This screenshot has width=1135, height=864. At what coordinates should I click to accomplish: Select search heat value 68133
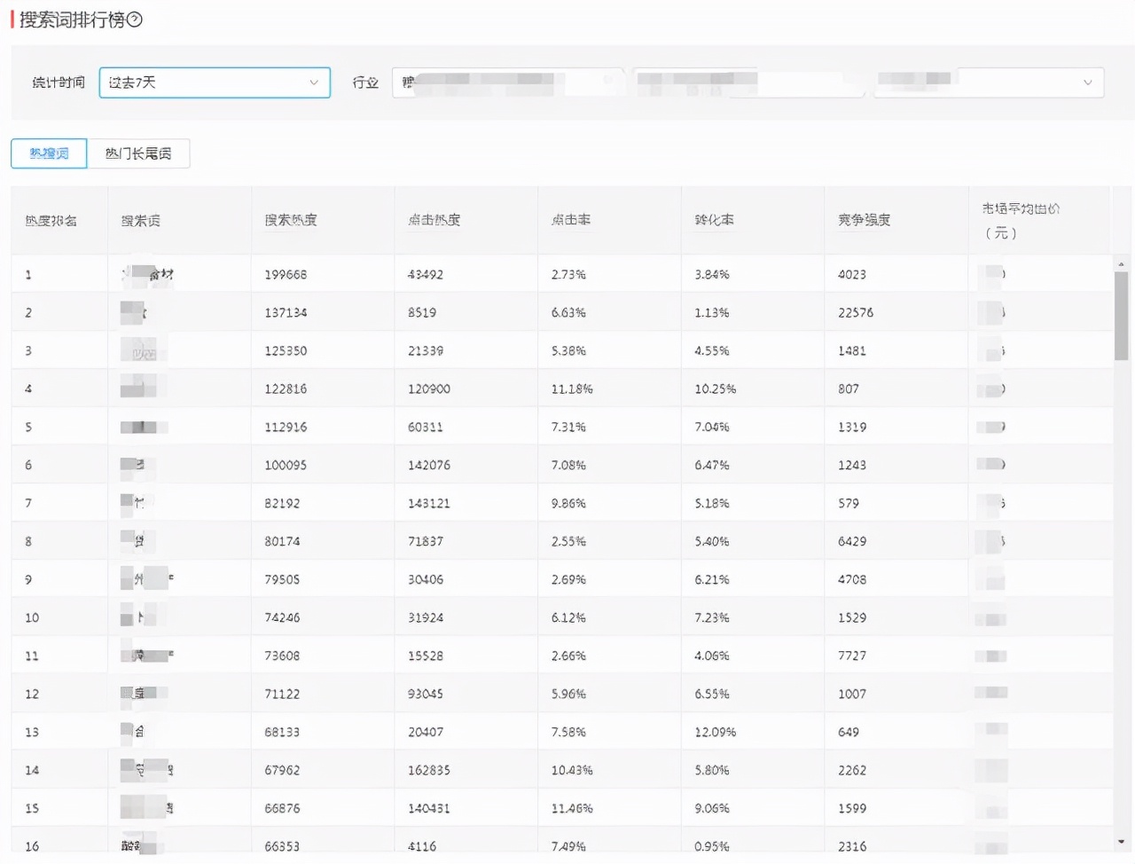coord(282,733)
